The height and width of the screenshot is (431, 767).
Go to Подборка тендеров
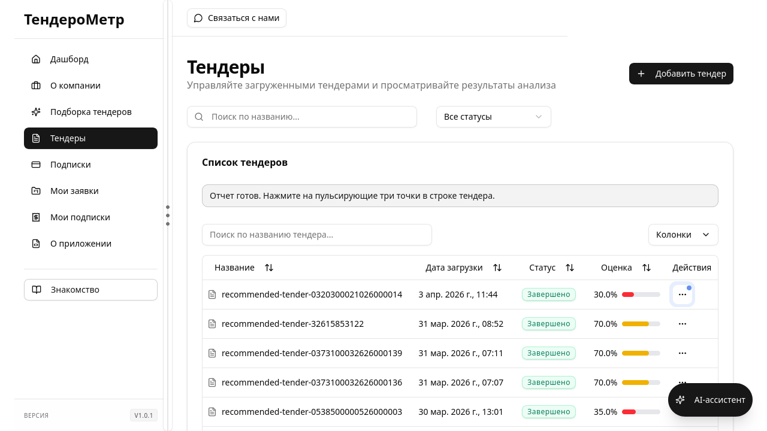(x=90, y=112)
